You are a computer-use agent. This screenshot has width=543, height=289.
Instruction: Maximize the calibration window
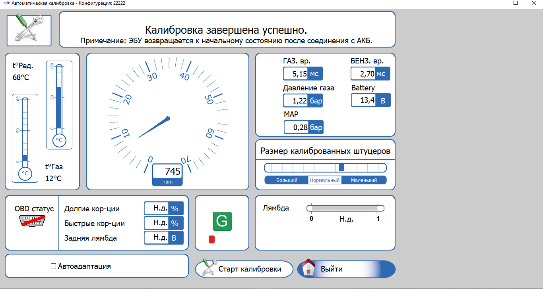pos(516,3)
